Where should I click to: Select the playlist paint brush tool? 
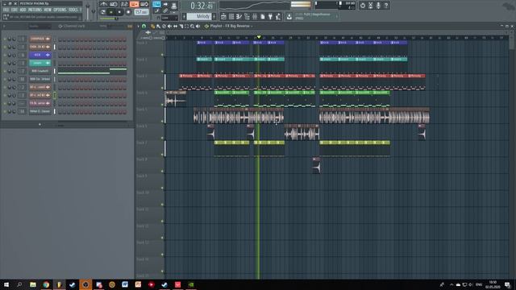point(158,26)
